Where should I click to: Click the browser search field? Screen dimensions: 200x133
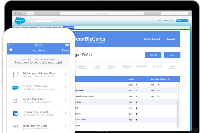175,14
